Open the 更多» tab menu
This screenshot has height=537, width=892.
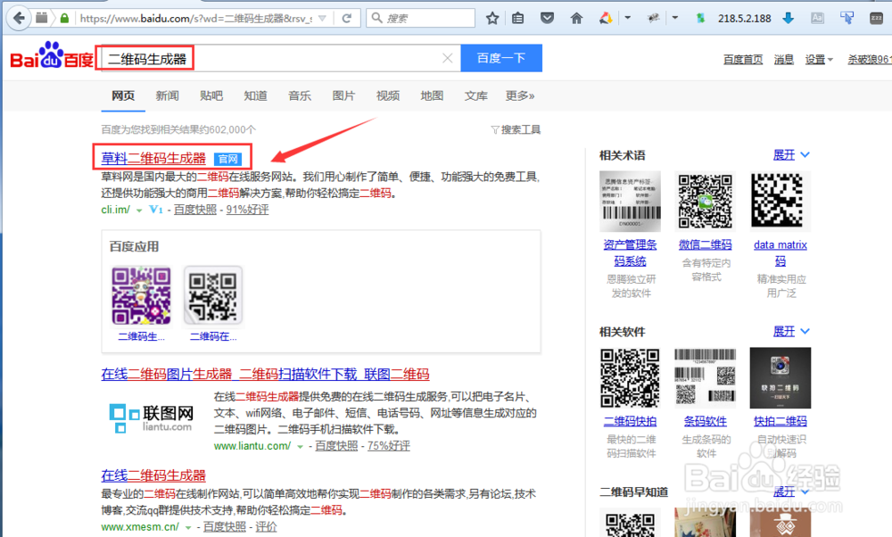coord(520,95)
